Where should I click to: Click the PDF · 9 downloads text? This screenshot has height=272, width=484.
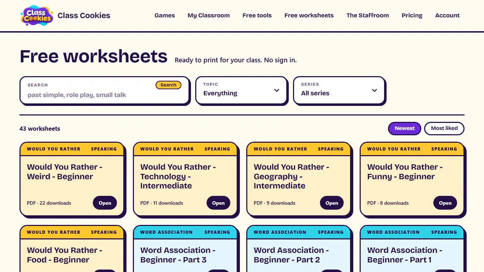(x=275, y=203)
